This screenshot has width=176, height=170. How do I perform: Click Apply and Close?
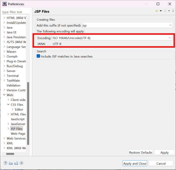[x=135, y=163]
